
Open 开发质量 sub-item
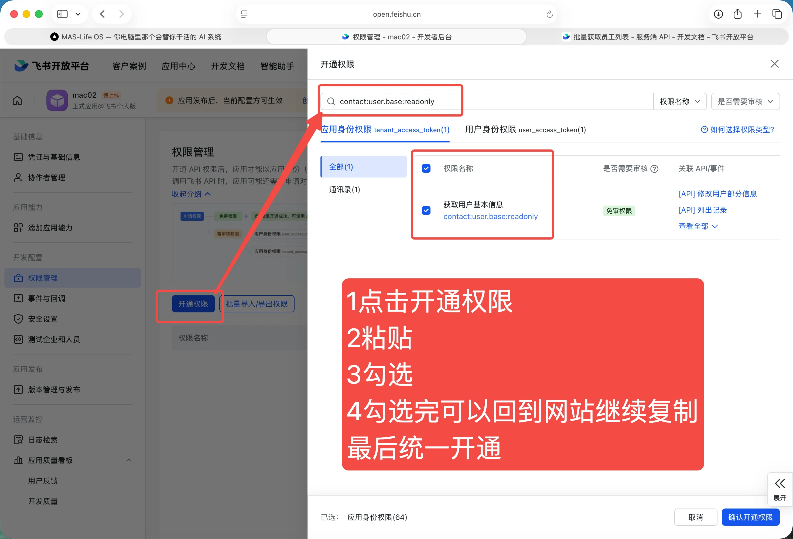coord(43,501)
